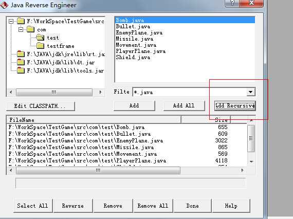
Task: Click the FileName column header
Action: point(94,120)
